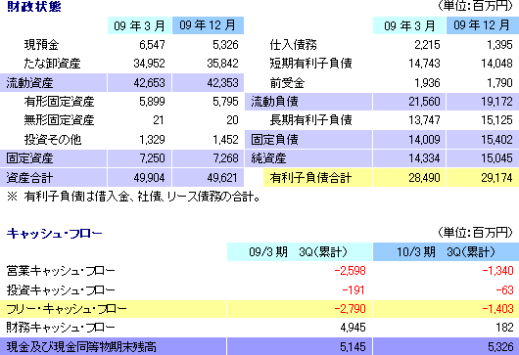Click the 財政状態 section heading

click(x=34, y=7)
